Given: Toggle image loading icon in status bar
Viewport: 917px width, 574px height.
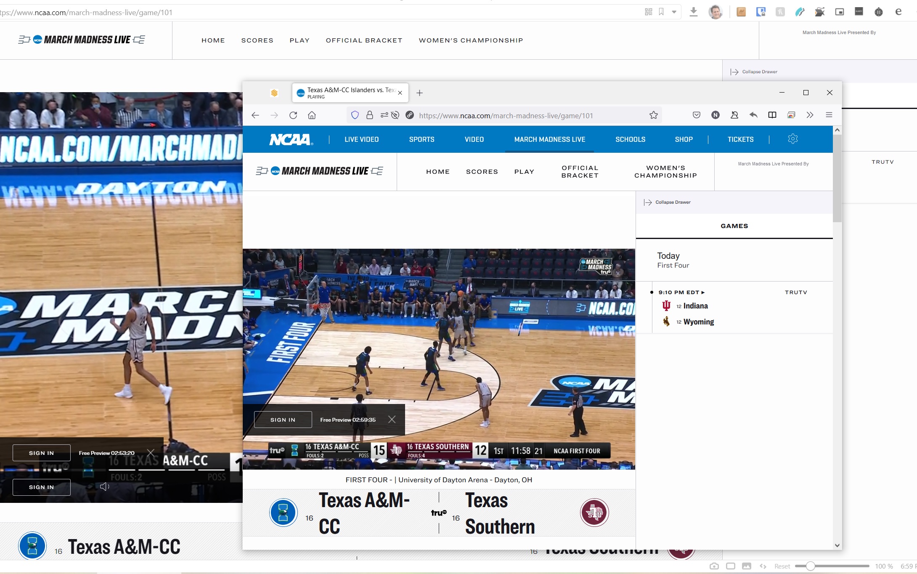Looking at the screenshot, I should (x=747, y=566).
